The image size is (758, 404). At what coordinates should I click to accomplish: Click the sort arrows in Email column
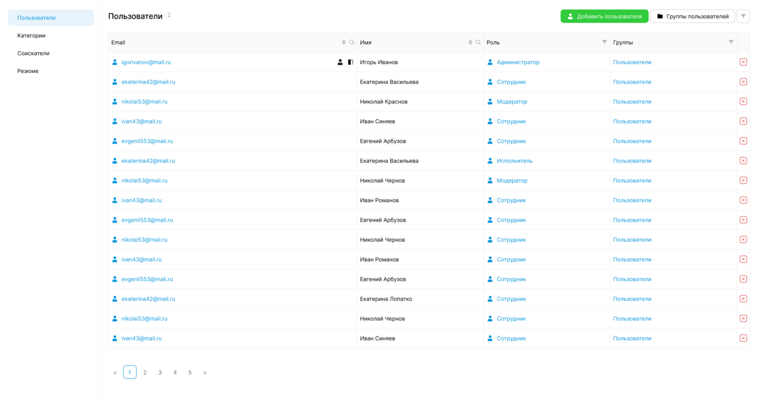click(343, 42)
